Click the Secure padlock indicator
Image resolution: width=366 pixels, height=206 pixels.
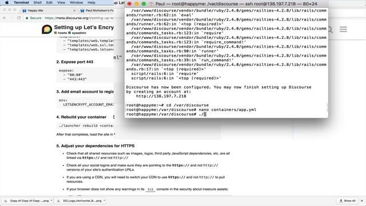tap(33, 18)
